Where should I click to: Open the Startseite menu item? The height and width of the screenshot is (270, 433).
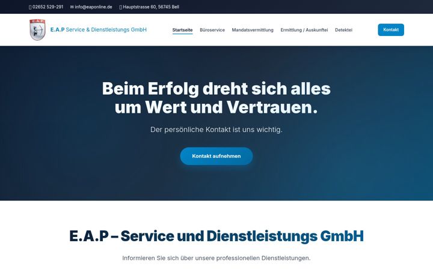182,30
